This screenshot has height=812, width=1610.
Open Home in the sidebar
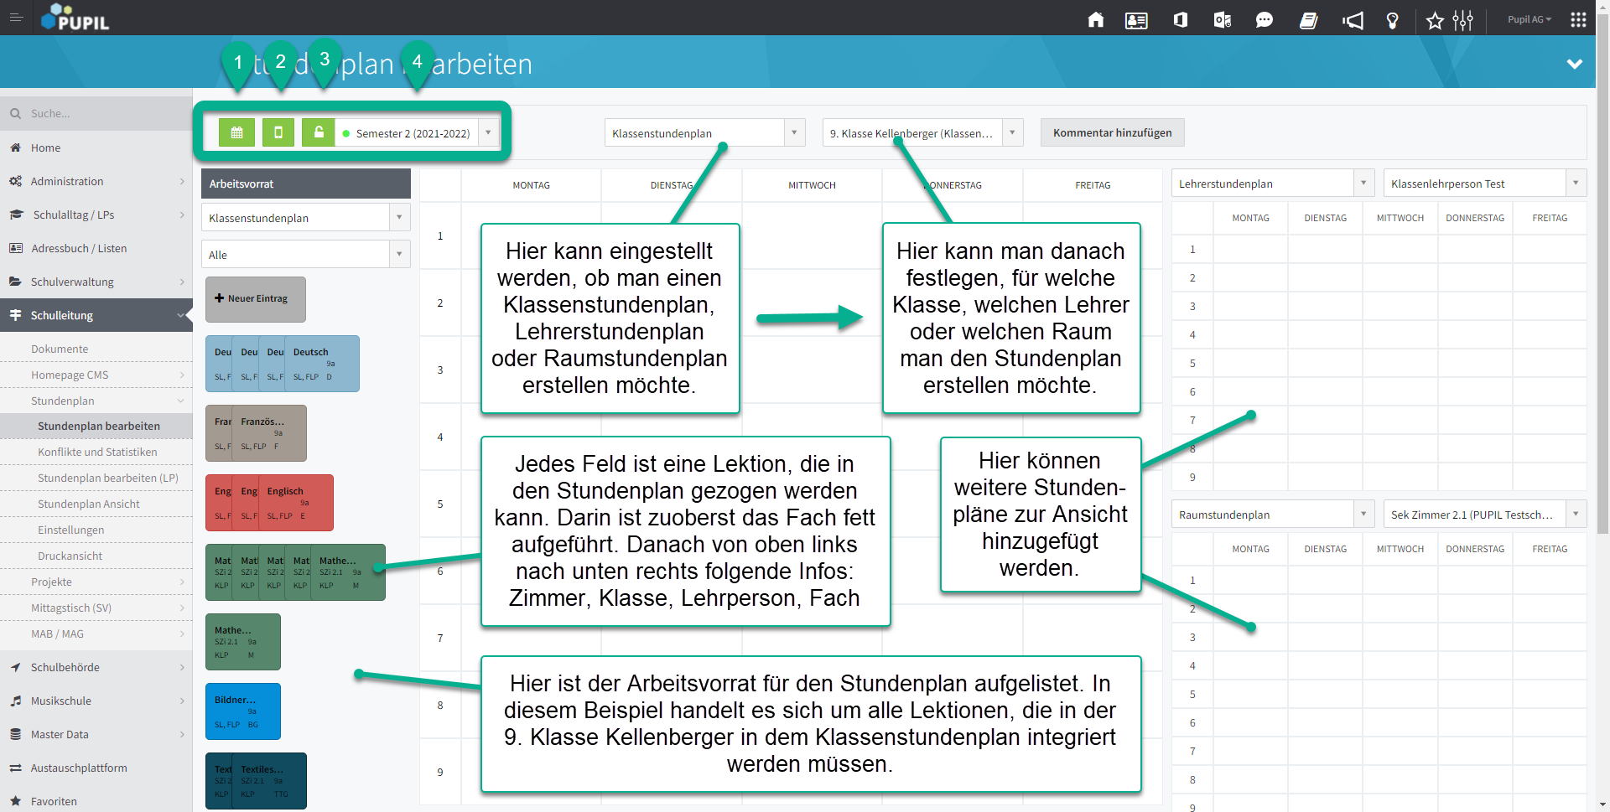pyautogui.click(x=96, y=147)
